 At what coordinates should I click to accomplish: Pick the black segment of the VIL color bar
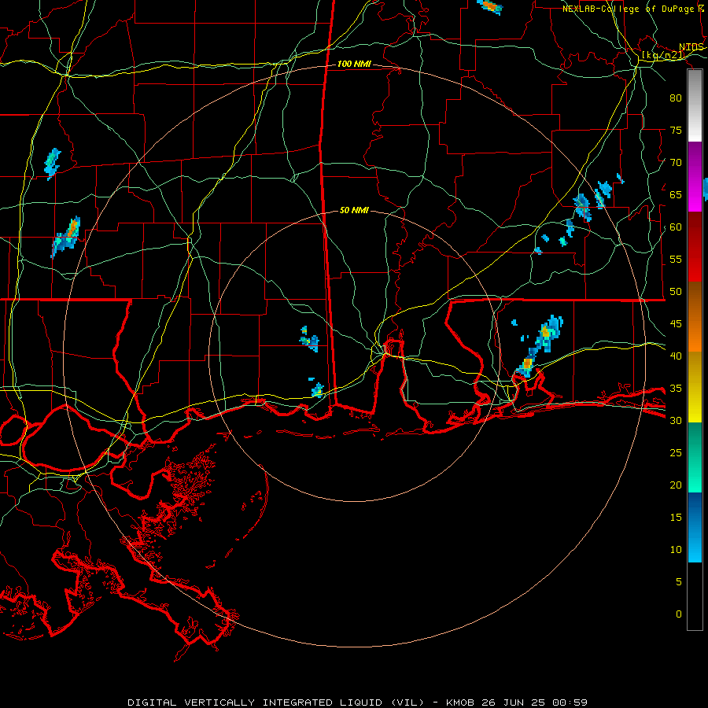pos(695,596)
